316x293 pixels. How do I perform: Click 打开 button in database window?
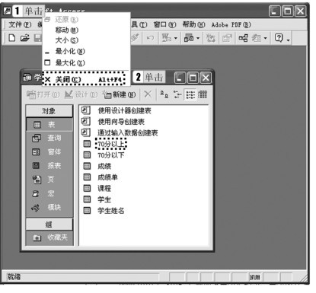43,94
